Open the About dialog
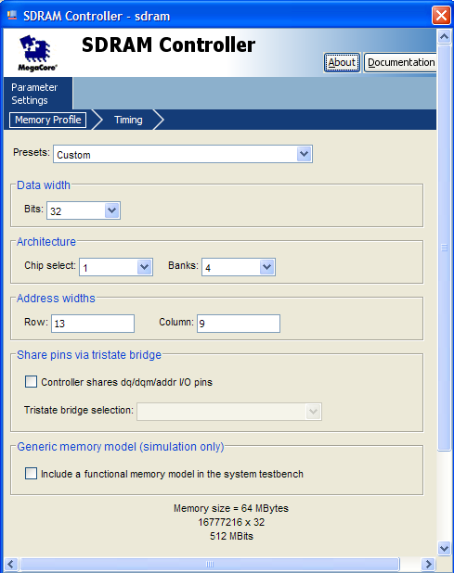 click(342, 62)
